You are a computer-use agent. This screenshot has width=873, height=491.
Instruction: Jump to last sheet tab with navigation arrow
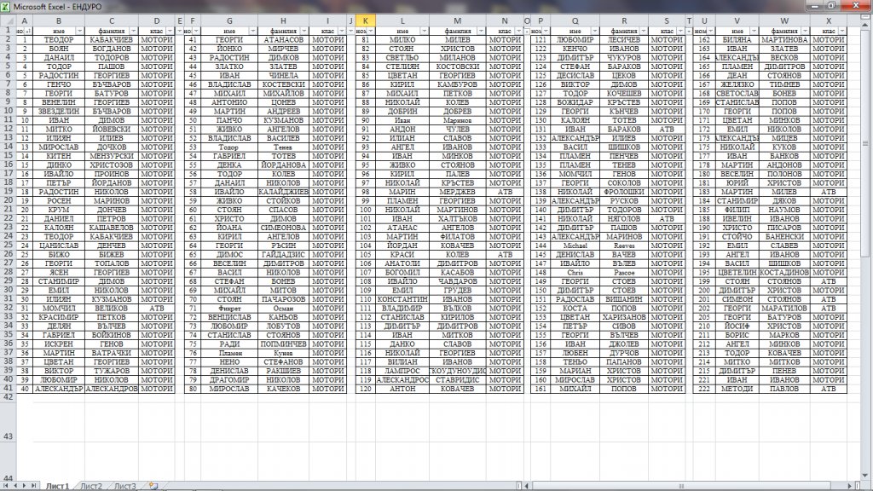tap(33, 486)
